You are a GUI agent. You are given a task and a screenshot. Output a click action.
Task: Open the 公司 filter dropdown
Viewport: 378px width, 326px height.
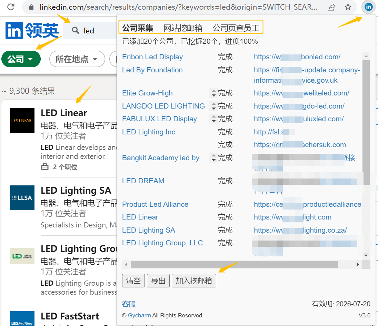21,59
